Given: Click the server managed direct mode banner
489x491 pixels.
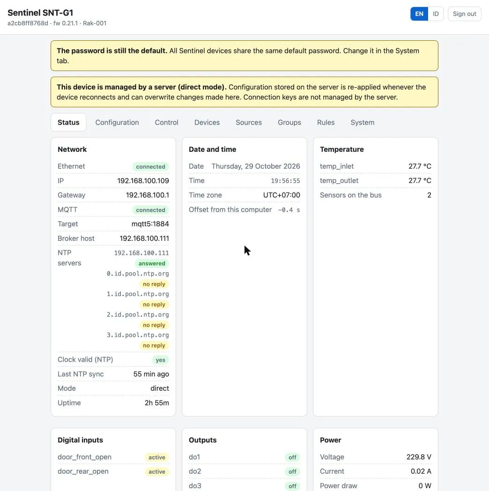Looking at the screenshot, I should 244,92.
